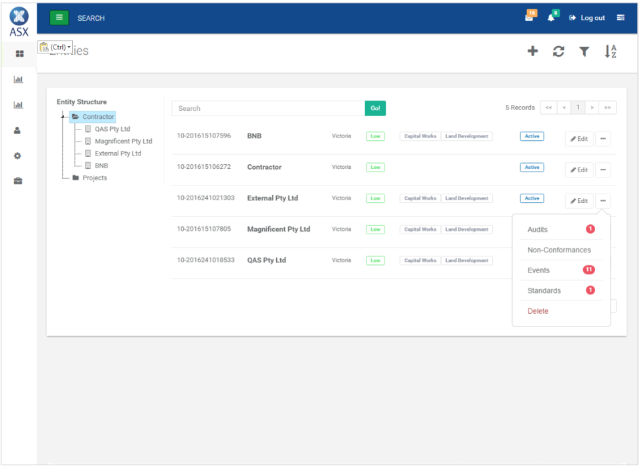Click Land Development tag on QAS row
The image size is (642, 470).
(467, 260)
